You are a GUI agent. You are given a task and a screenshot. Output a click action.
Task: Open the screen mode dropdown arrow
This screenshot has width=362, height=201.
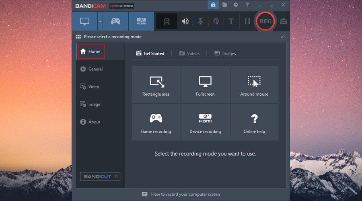coord(100,21)
